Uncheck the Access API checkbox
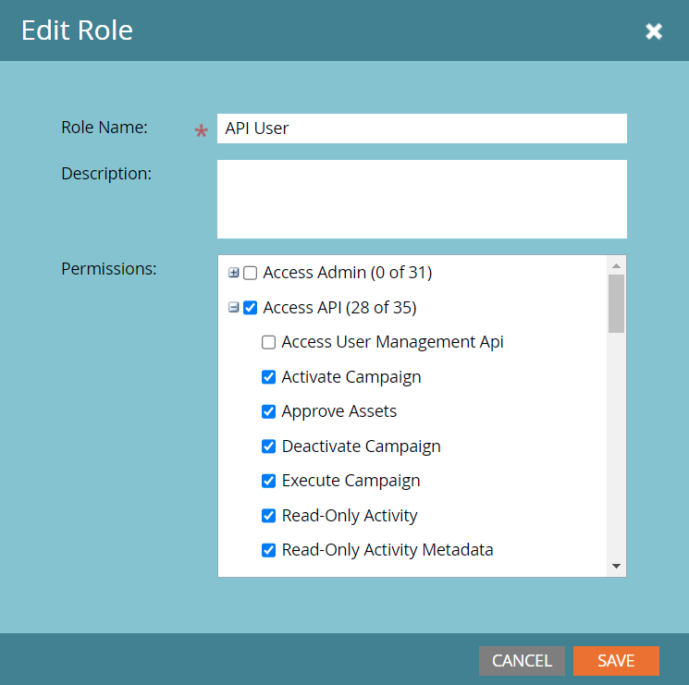Viewport: 689px width, 685px height. [x=250, y=307]
